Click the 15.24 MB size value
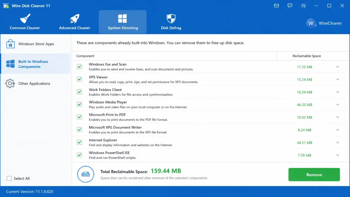The image size is (350, 197). pos(304,80)
